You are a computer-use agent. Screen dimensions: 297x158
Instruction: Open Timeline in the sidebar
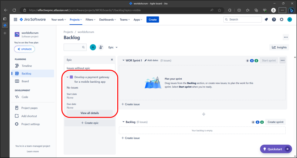(33, 66)
